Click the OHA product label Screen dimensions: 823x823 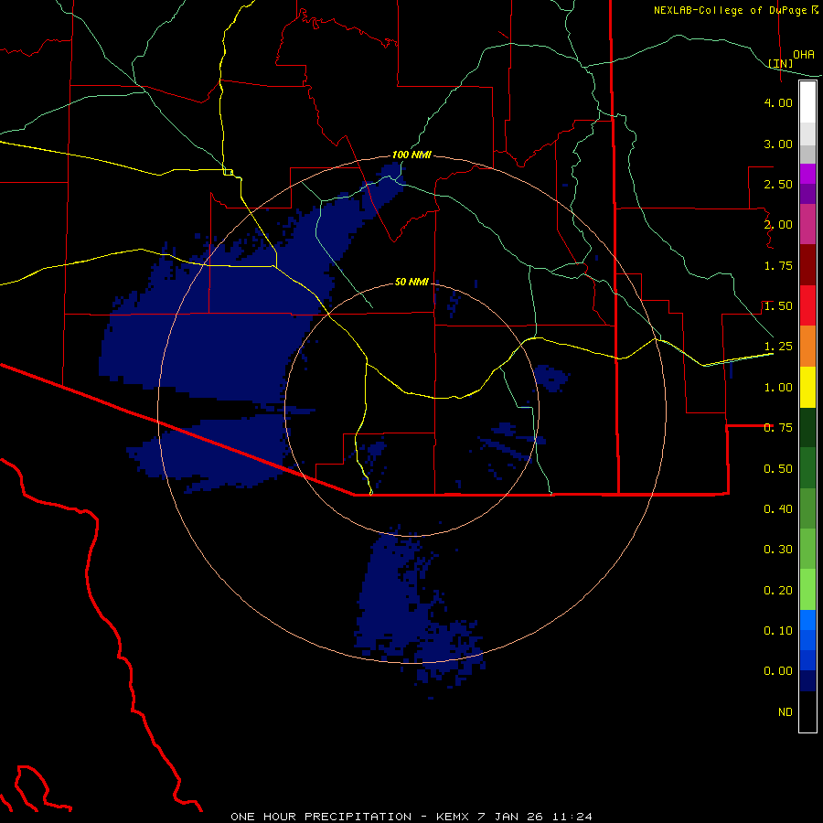(804, 55)
